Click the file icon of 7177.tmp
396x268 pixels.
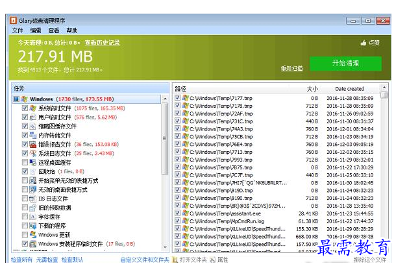pos(185,98)
